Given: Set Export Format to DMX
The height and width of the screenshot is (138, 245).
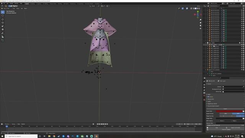Looking at the screenshot, I should (x=238, y=113).
